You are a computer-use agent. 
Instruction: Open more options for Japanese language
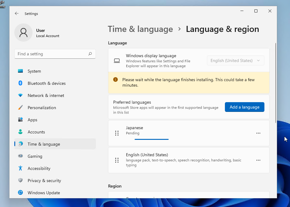pos(258,133)
